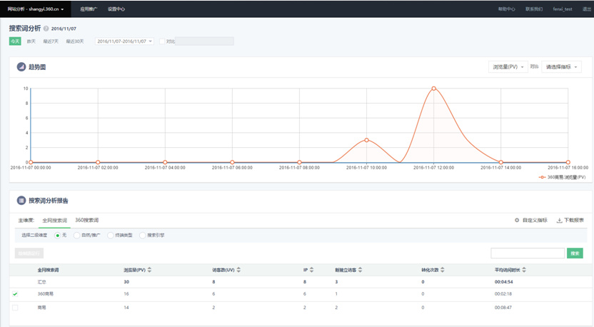Click the help icon beside 搜索词分析 title
Viewport: 594px width, 327px height.
[46, 29]
